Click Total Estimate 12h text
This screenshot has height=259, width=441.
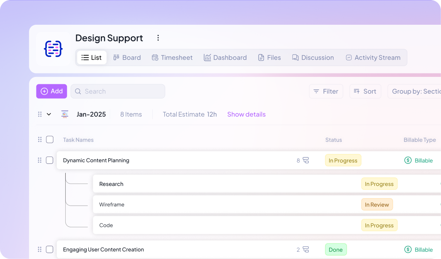(x=190, y=114)
